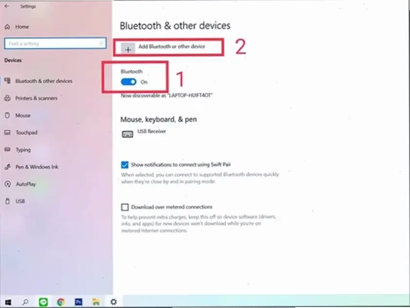Open Pen & Windows Ink settings
The image size is (410, 308).
(37, 167)
